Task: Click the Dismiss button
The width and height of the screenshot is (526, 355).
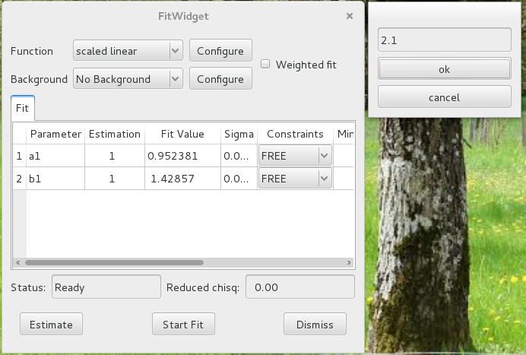Action: point(315,325)
